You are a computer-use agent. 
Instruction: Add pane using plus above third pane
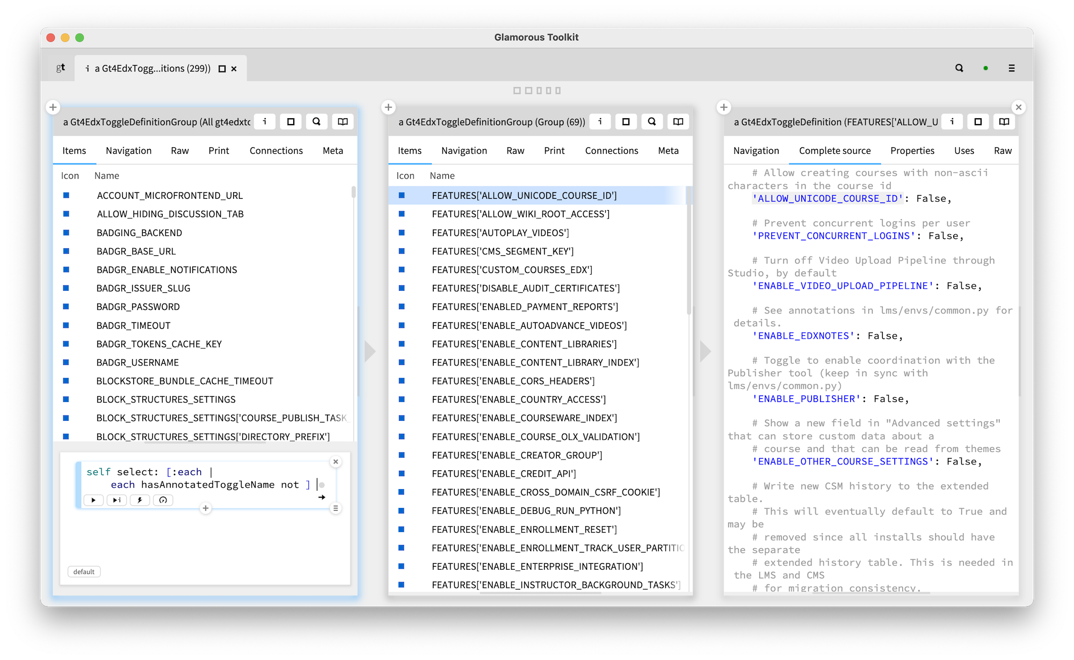pyautogui.click(x=724, y=107)
